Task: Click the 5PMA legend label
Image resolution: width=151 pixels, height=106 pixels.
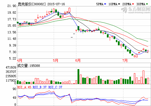Action: [100, 4]
